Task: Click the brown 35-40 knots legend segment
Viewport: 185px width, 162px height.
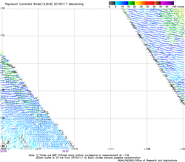Action: pyautogui.click(x=157, y=3)
